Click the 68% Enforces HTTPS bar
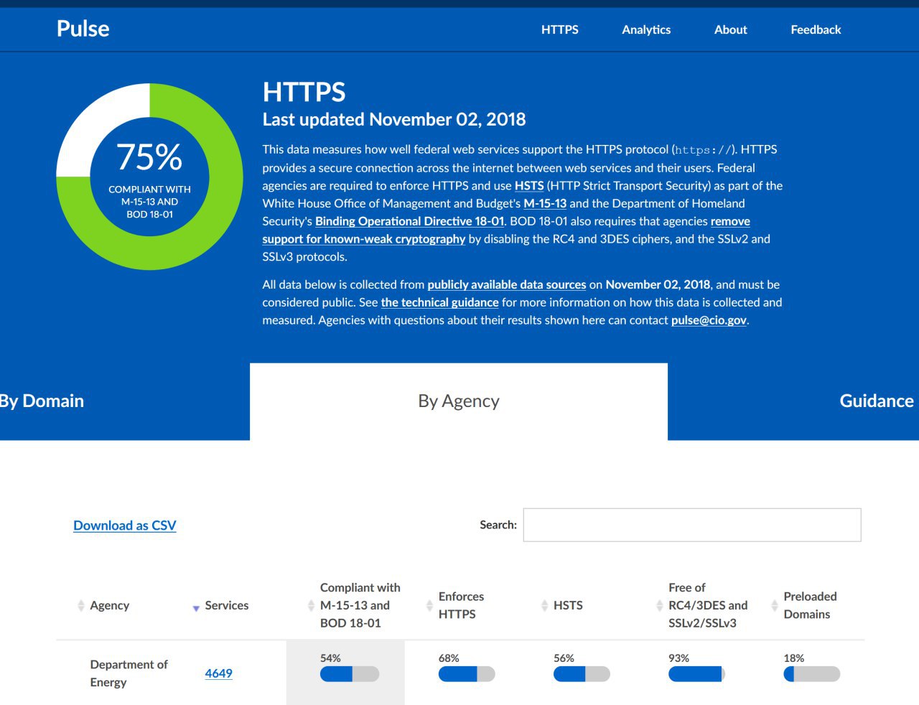919x705 pixels. coord(467,674)
